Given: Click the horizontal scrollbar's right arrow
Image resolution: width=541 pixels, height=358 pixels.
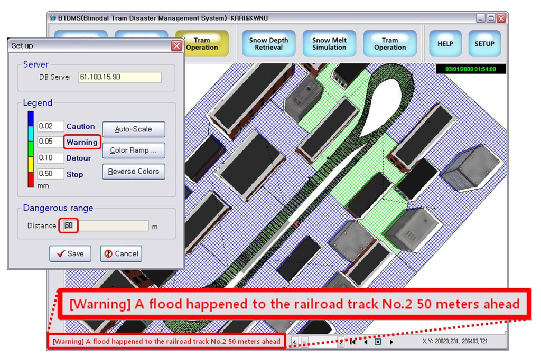Looking at the screenshot, I should (340, 342).
